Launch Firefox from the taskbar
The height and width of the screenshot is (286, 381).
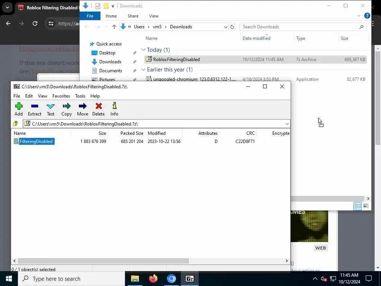pos(153,279)
